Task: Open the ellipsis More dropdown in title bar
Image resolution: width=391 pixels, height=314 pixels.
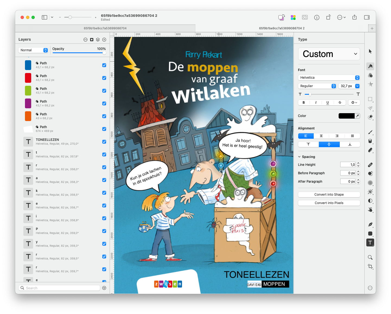Action: 341,17
